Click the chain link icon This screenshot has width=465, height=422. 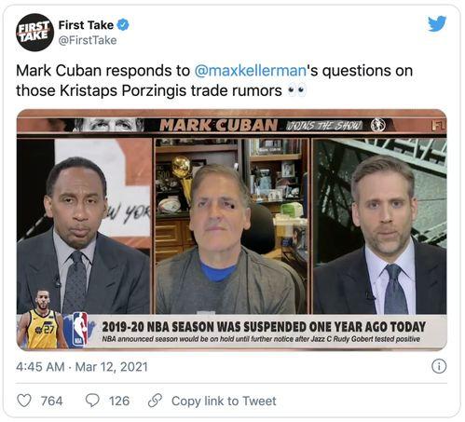point(155,401)
